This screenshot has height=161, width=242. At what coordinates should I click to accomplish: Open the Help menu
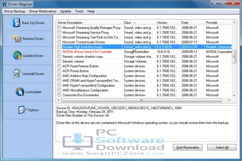pyautogui.click(x=91, y=11)
